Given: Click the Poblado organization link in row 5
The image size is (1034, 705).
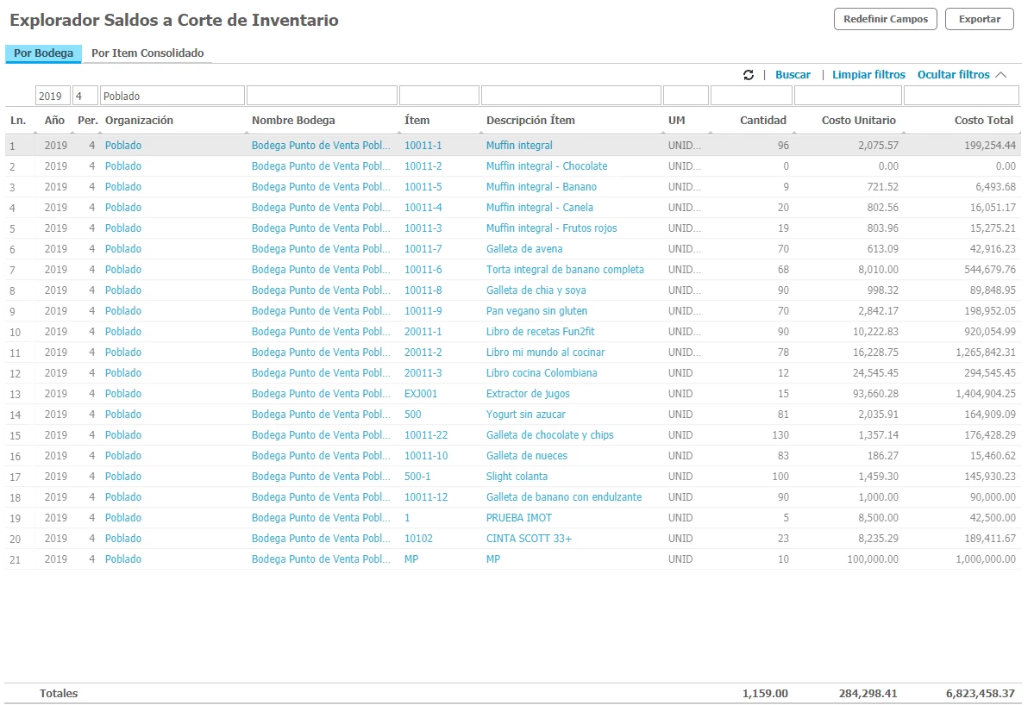Looking at the screenshot, I should [x=123, y=228].
